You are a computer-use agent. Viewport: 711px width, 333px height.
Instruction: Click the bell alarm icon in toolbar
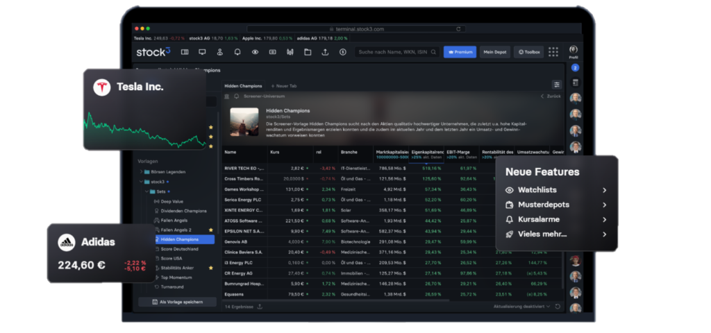pyautogui.click(x=237, y=52)
